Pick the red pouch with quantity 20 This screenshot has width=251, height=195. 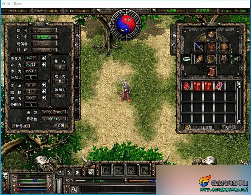[187, 86]
